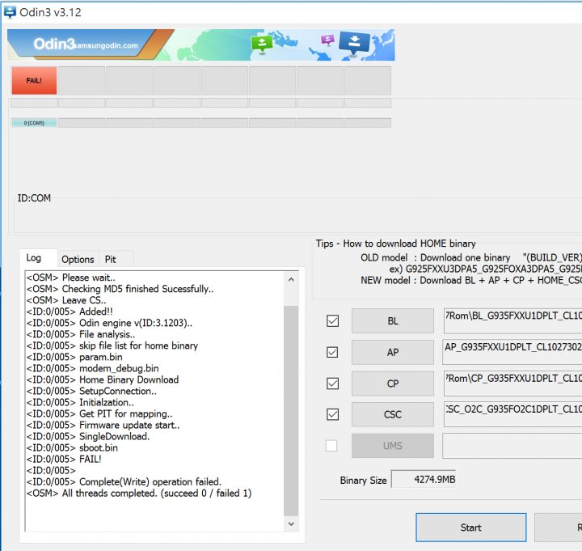Image resolution: width=582 pixels, height=551 pixels.
Task: Click log scrollbar down arrow
Action: (x=291, y=523)
